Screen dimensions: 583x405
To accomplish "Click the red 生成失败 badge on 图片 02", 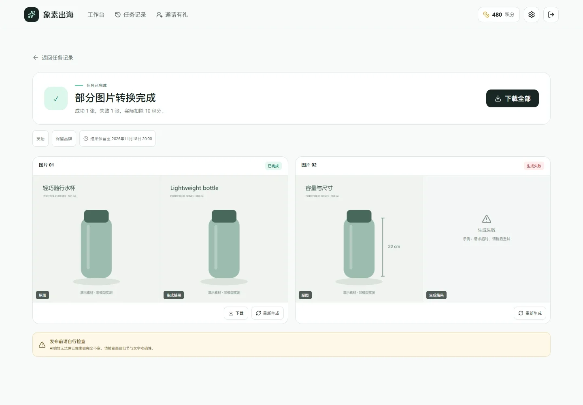I will pyautogui.click(x=534, y=166).
